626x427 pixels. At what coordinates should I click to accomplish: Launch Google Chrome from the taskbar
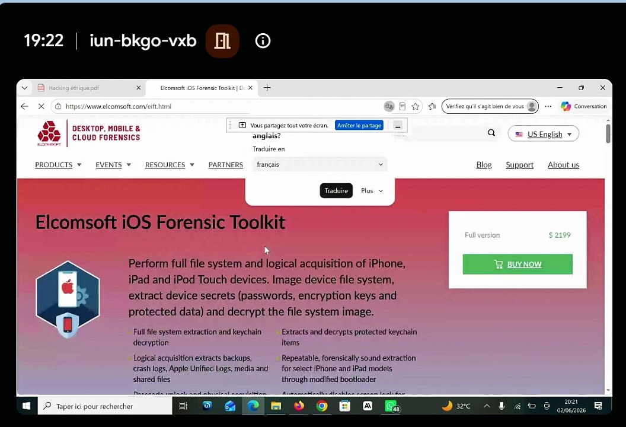322,406
